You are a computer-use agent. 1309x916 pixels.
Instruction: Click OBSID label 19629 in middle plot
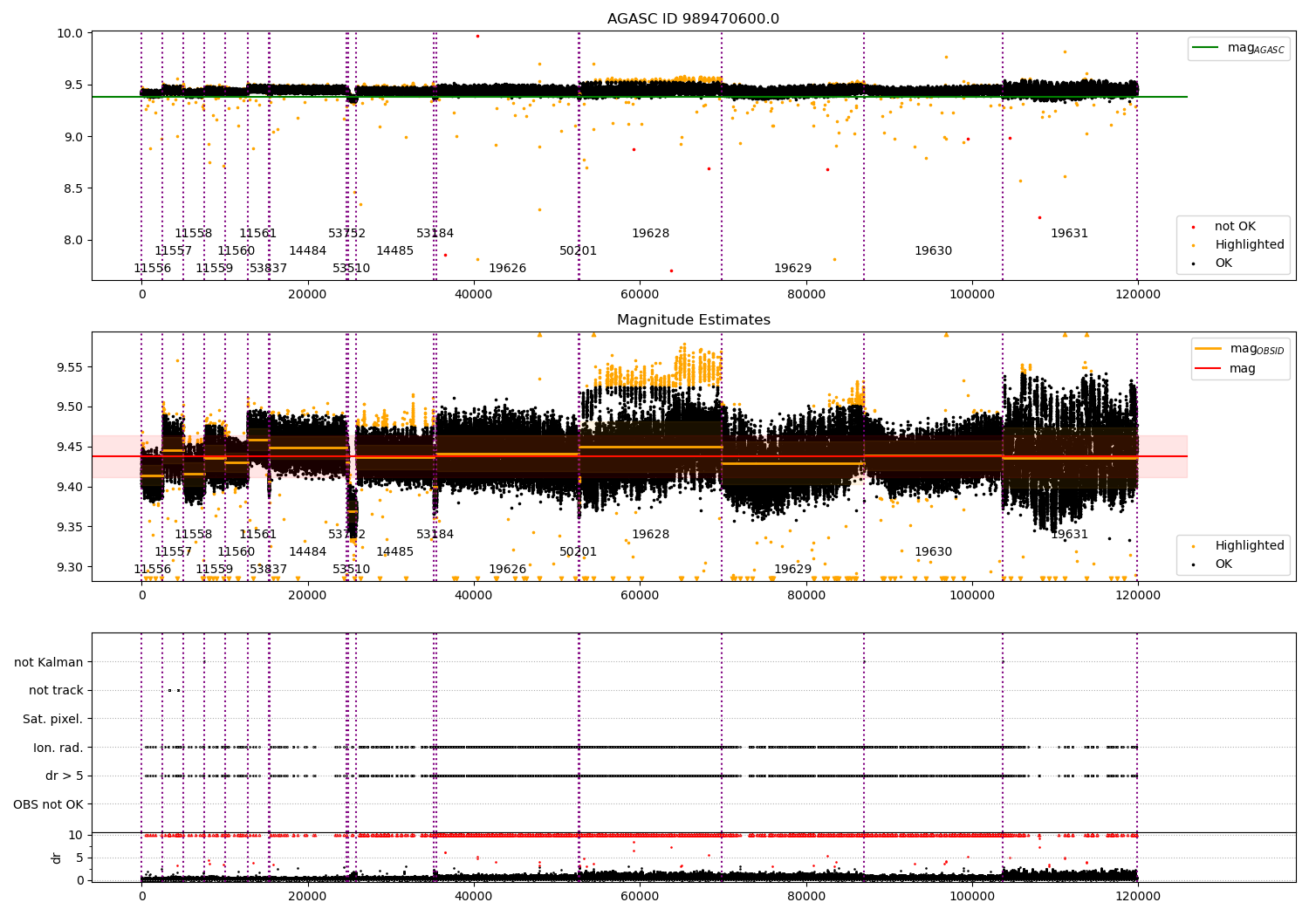793,570
